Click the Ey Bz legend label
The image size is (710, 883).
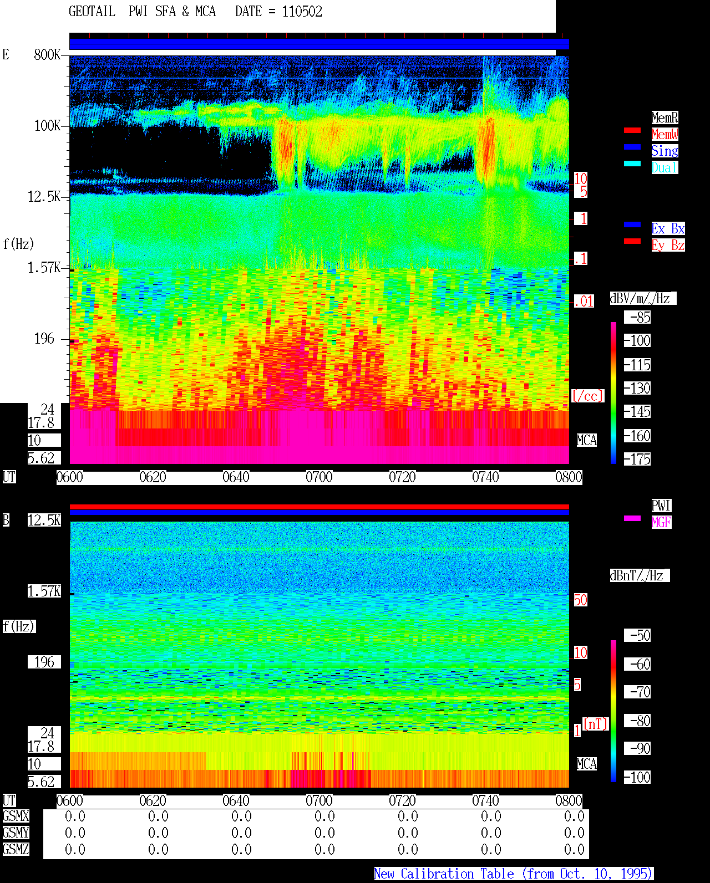(668, 245)
